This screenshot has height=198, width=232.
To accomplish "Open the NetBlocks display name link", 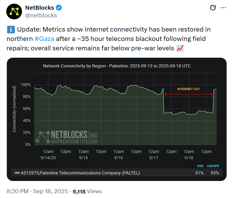I will [x=39, y=8].
